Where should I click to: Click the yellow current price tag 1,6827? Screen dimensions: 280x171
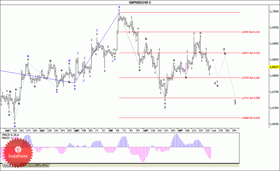(274, 67)
